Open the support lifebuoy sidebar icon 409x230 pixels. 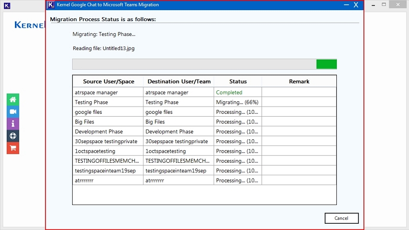coord(13,136)
